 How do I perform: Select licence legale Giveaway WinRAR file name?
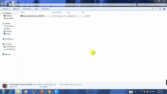tap(33, 16)
